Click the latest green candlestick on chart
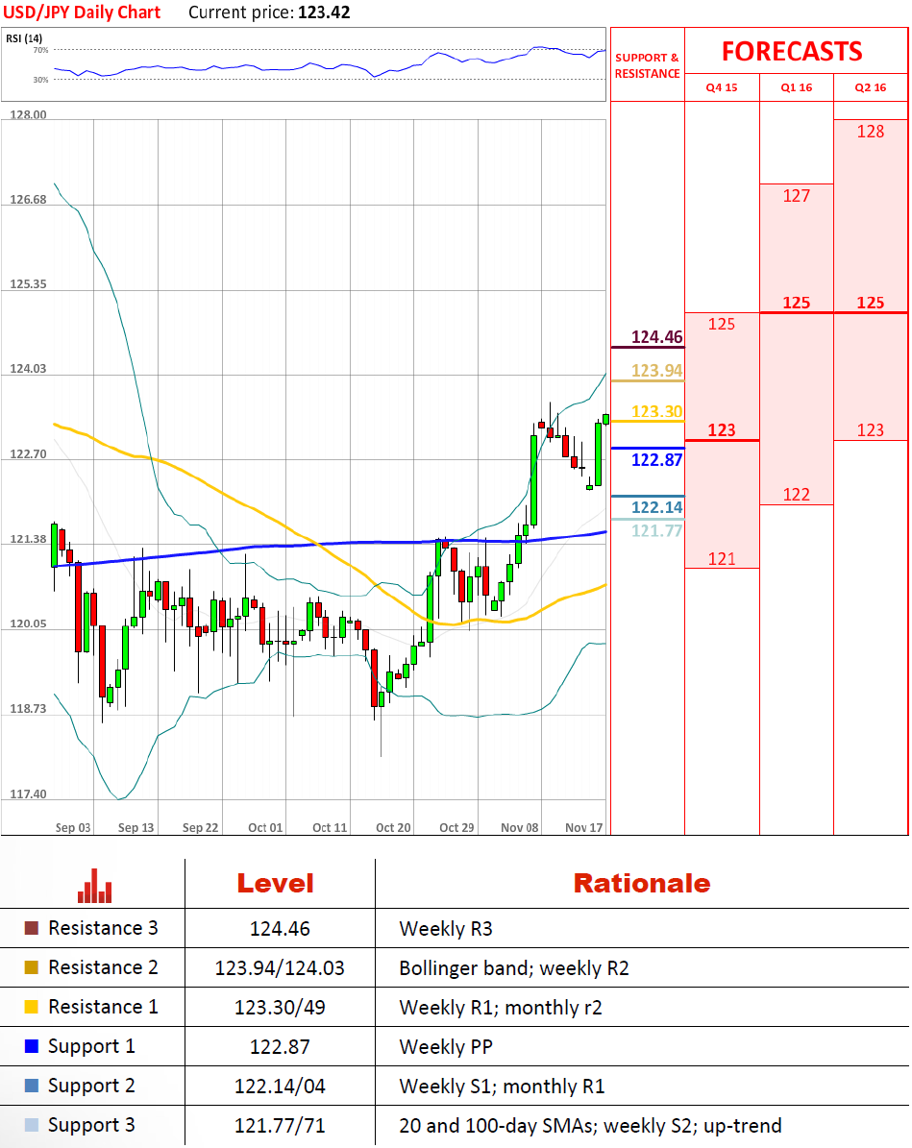 [605, 419]
